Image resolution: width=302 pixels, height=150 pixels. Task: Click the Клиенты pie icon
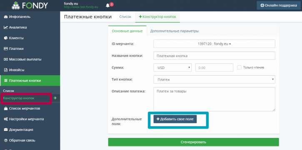click(x=5, y=38)
